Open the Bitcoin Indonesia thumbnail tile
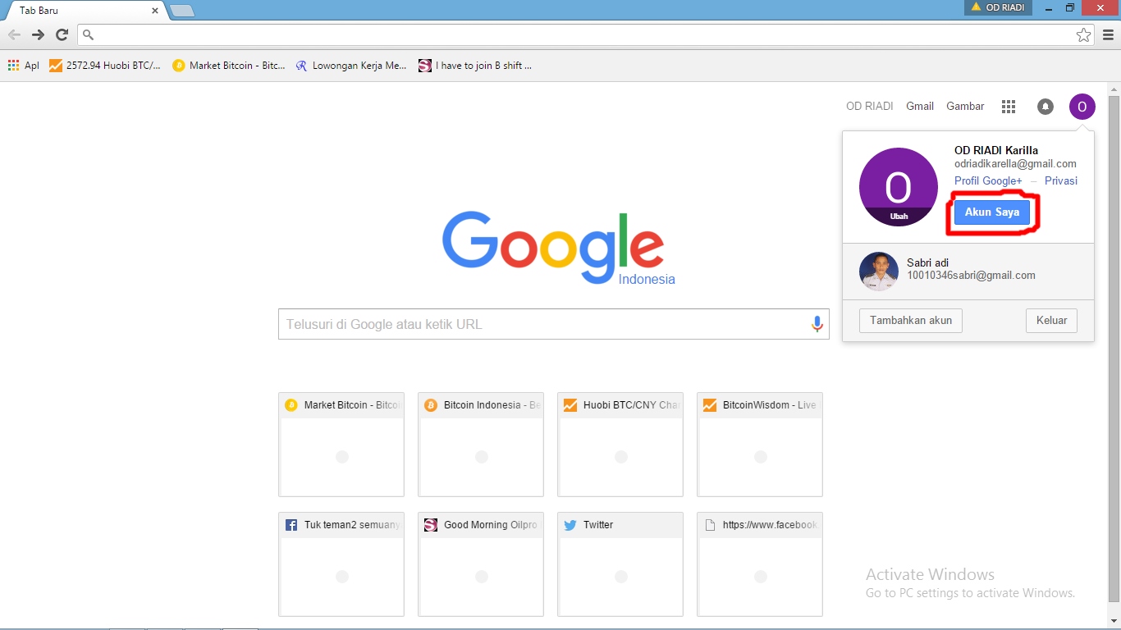This screenshot has width=1121, height=630. click(x=481, y=445)
